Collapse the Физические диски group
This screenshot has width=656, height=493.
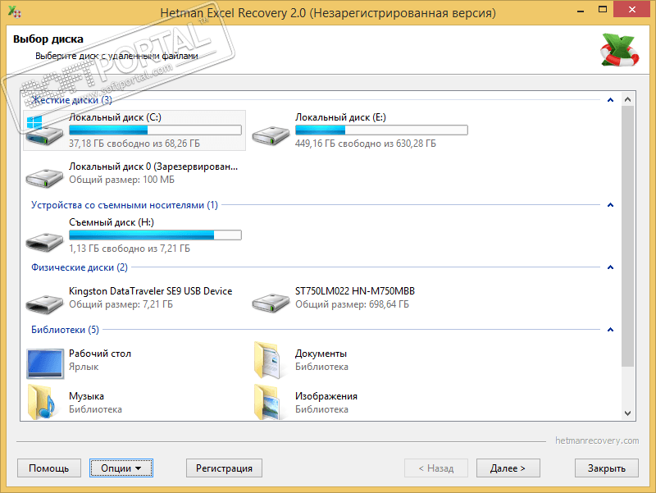point(610,267)
